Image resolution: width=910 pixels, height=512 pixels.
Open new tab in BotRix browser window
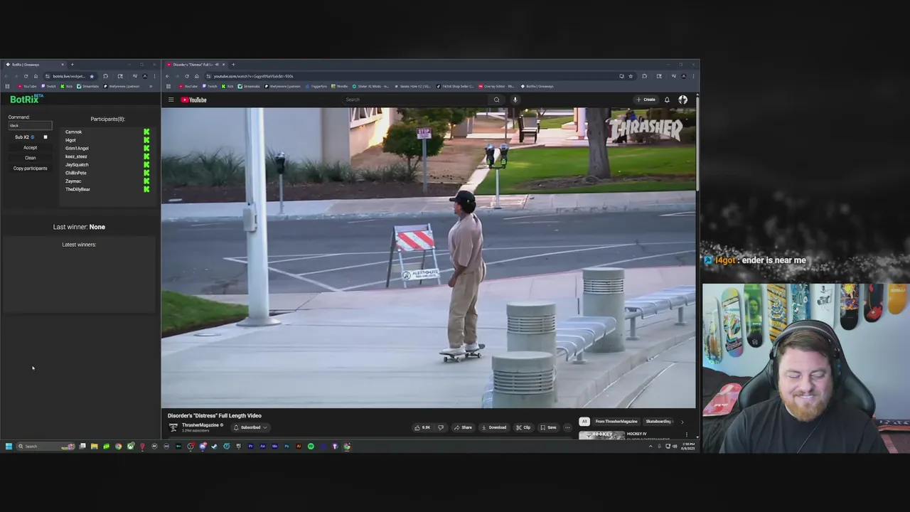[72, 65]
